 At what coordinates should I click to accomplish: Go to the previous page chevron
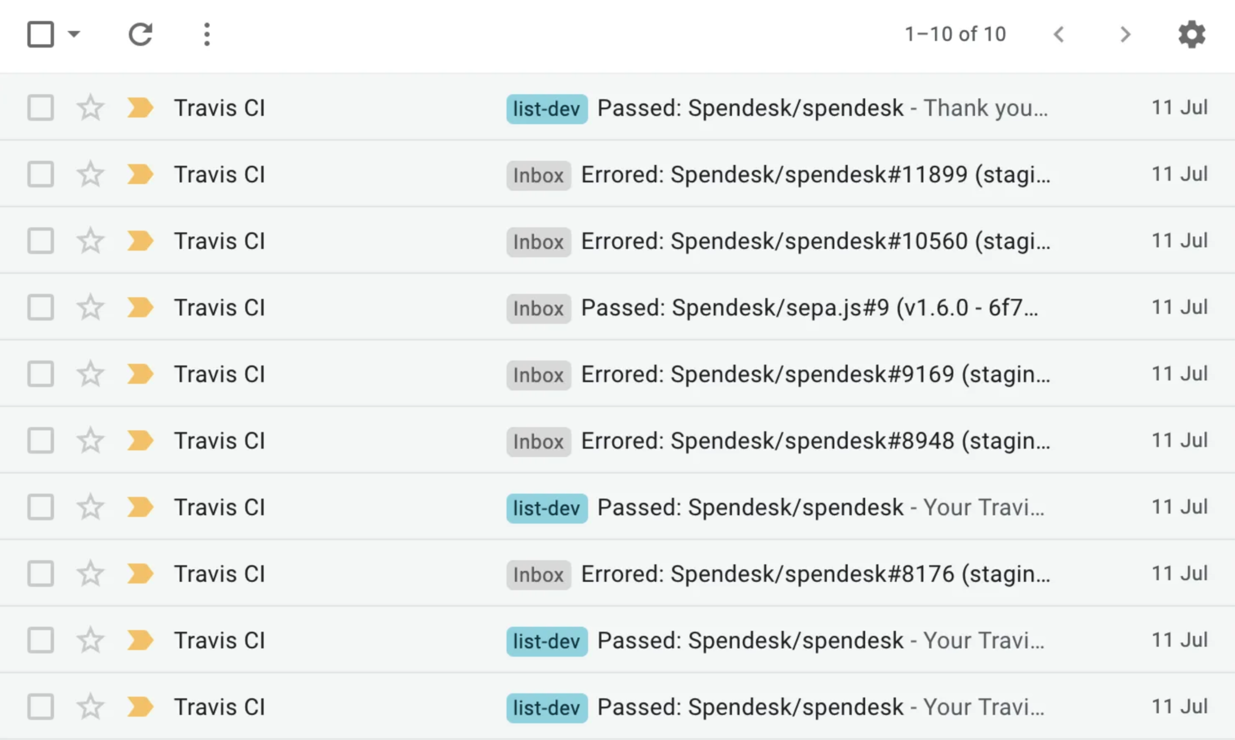(x=1059, y=35)
